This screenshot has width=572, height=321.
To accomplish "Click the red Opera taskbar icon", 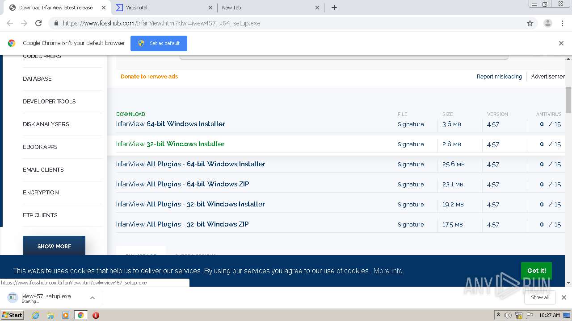I will coord(96,315).
